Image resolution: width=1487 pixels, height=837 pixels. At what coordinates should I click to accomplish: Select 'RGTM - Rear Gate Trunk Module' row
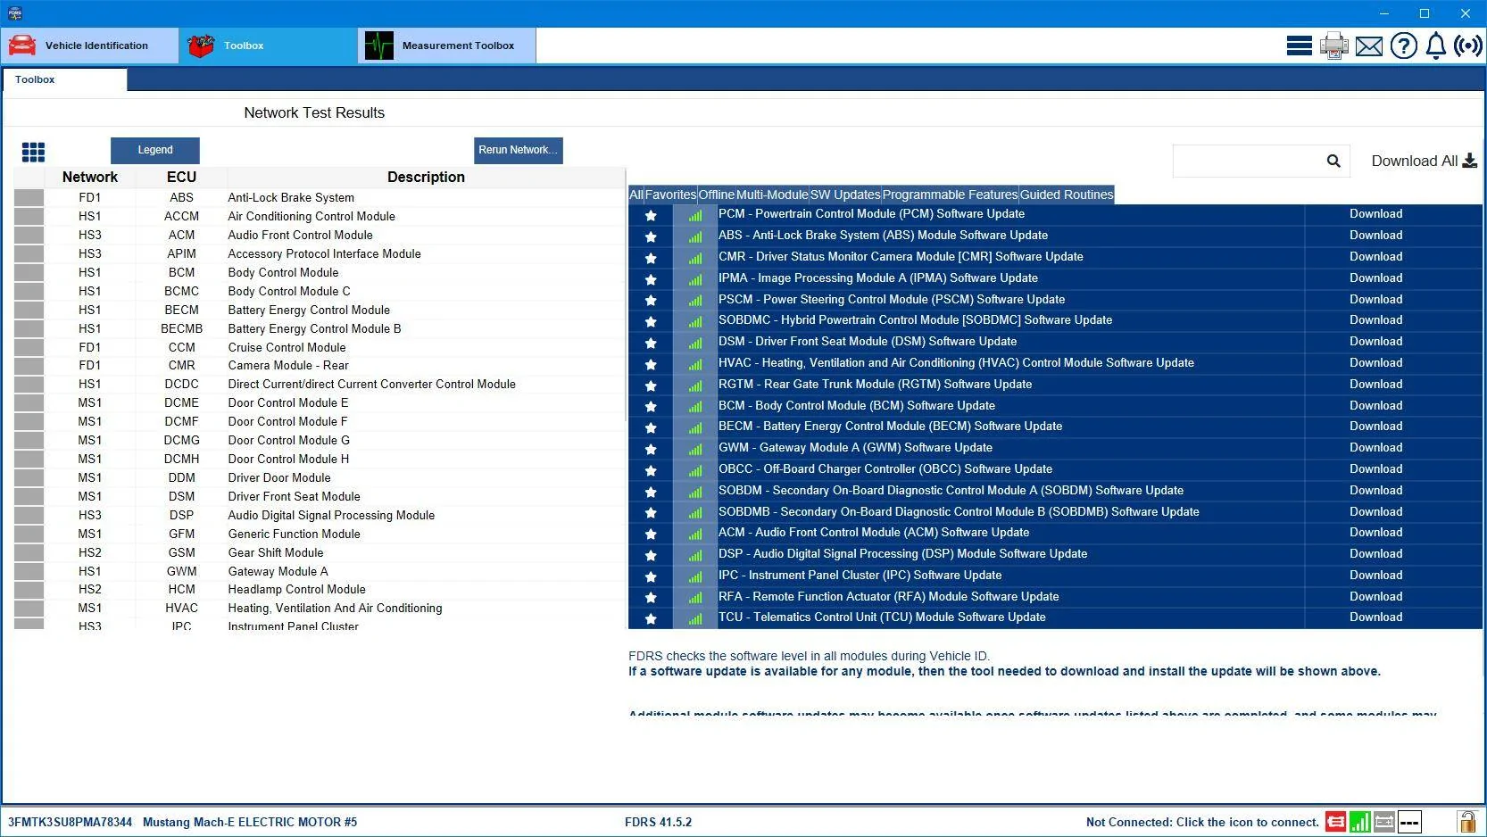pyautogui.click(x=1055, y=384)
